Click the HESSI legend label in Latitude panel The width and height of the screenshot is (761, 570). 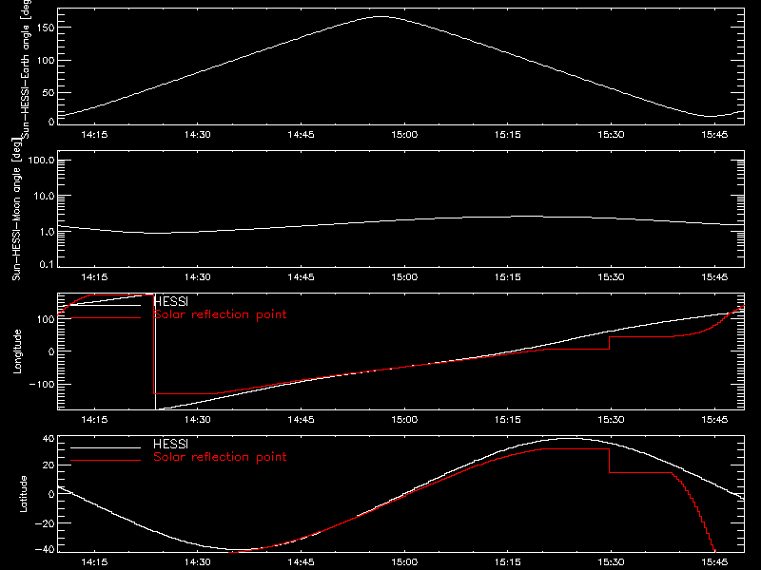171,444
